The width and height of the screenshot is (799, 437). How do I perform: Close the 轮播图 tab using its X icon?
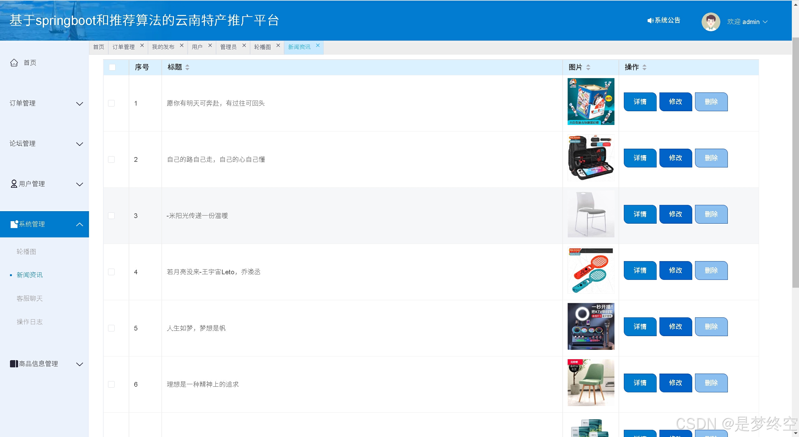click(278, 46)
